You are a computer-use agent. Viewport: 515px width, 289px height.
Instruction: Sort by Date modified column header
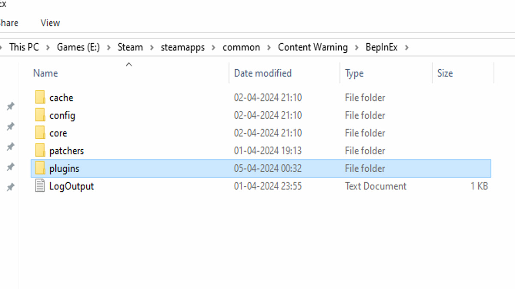(262, 73)
